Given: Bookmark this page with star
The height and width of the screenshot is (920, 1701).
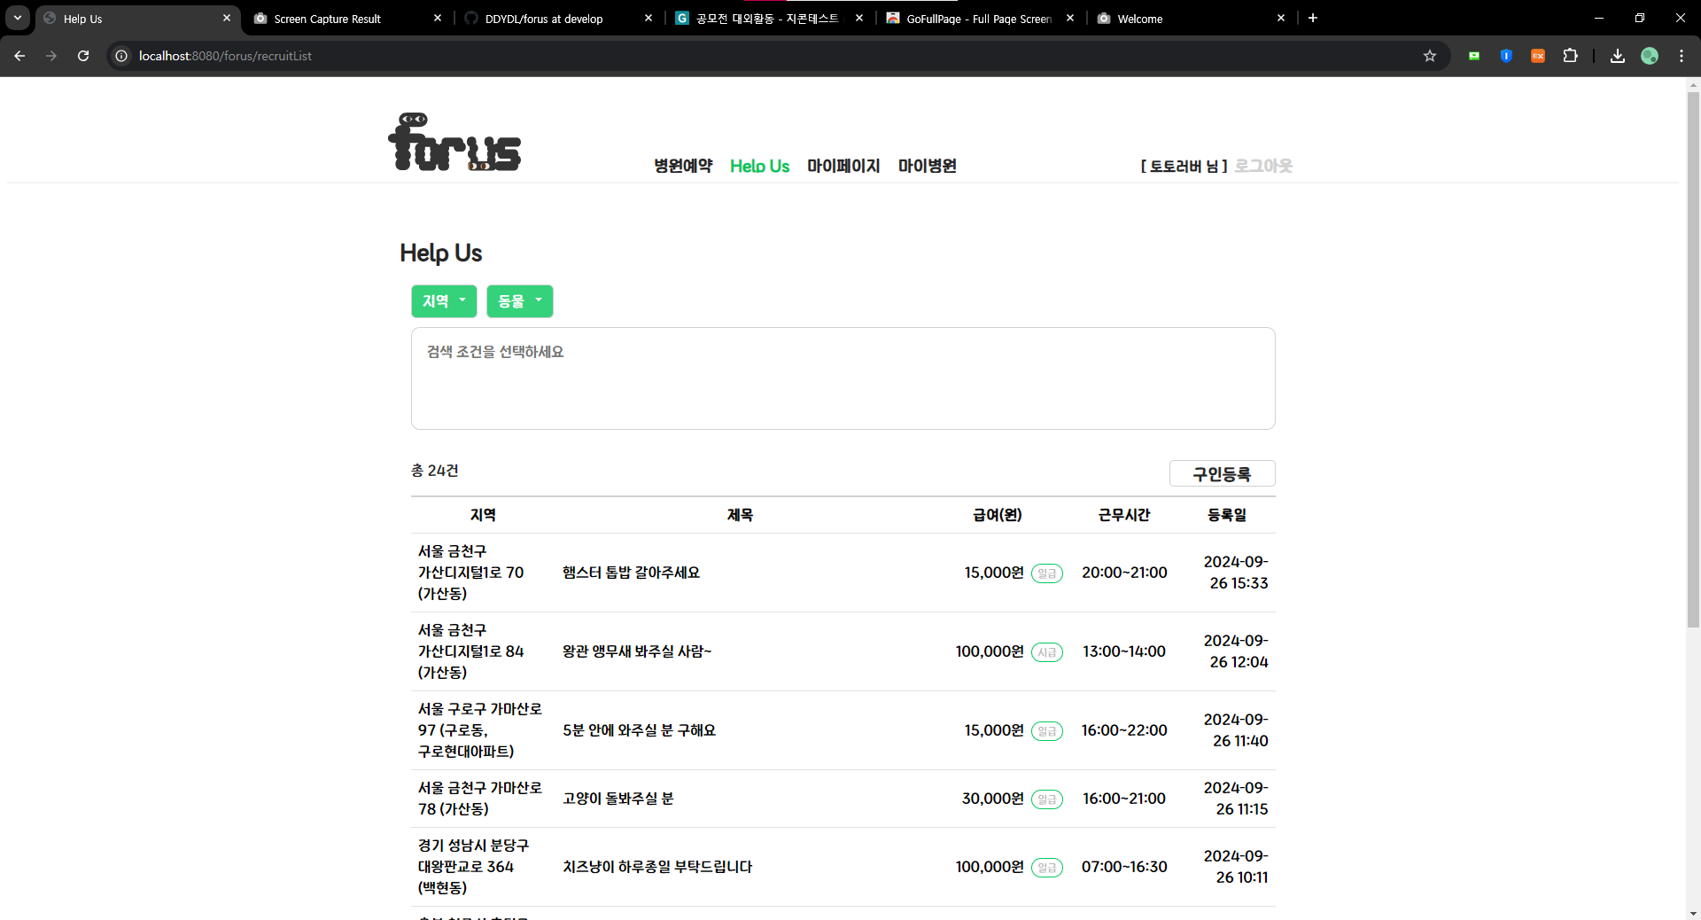Looking at the screenshot, I should [1429, 56].
